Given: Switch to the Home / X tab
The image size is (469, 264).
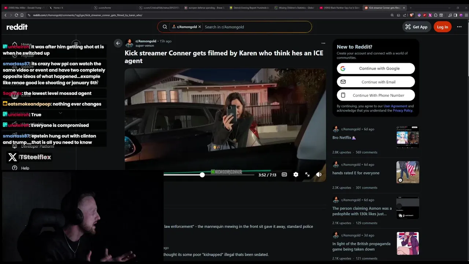Looking at the screenshot, I should (x=69, y=8).
